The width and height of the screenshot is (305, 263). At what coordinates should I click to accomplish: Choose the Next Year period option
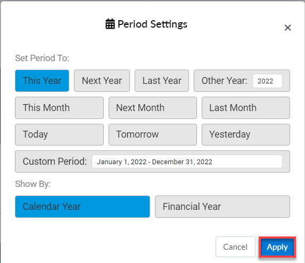[x=102, y=81]
